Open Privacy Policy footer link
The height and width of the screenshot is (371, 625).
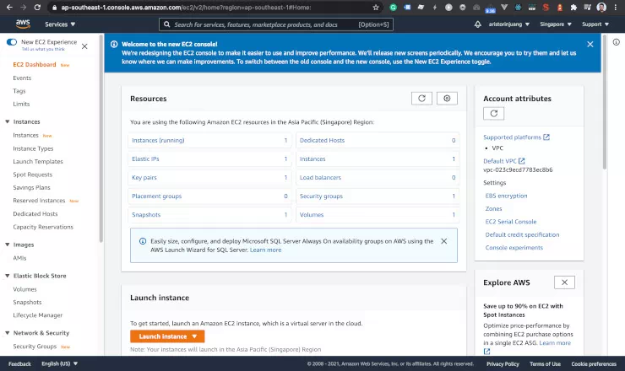tap(503, 364)
